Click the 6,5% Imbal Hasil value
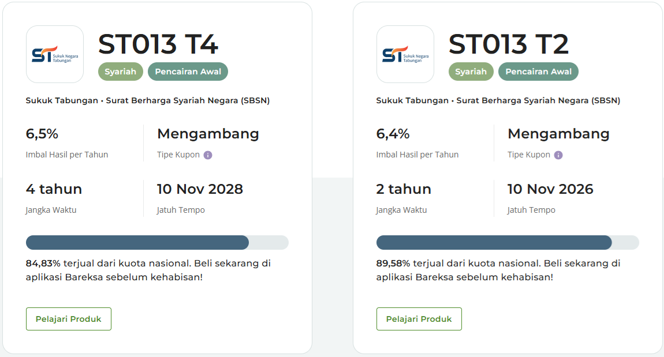Viewport: 664px width, 357px height. click(x=42, y=134)
